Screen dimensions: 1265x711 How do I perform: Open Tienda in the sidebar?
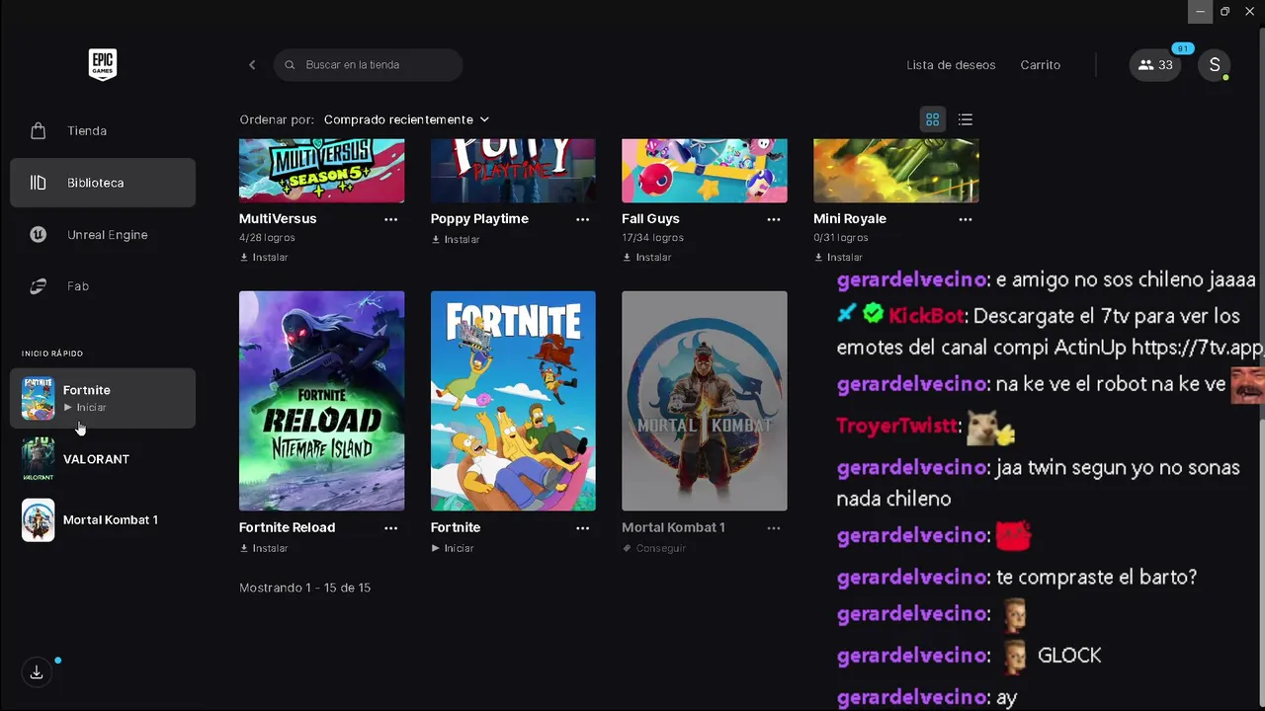tap(103, 130)
